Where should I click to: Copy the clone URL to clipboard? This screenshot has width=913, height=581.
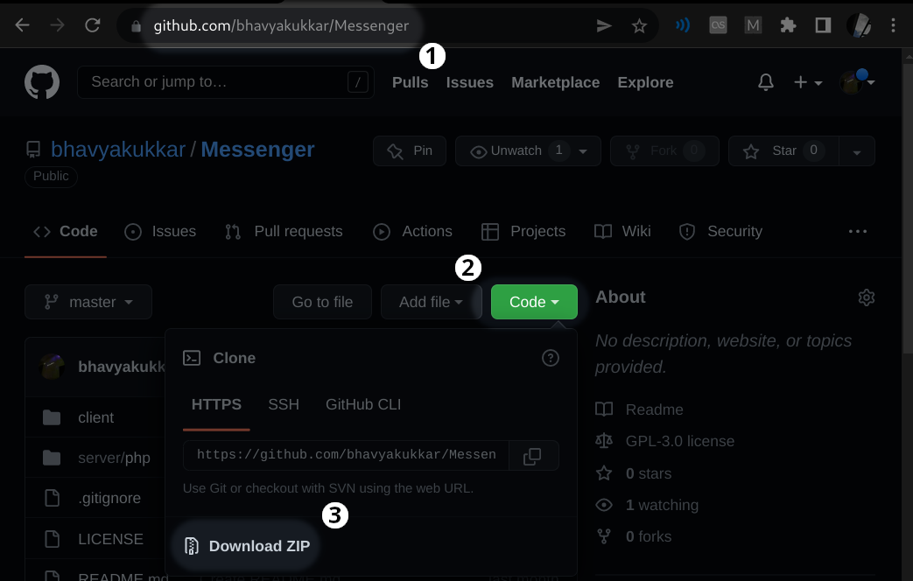(x=533, y=455)
